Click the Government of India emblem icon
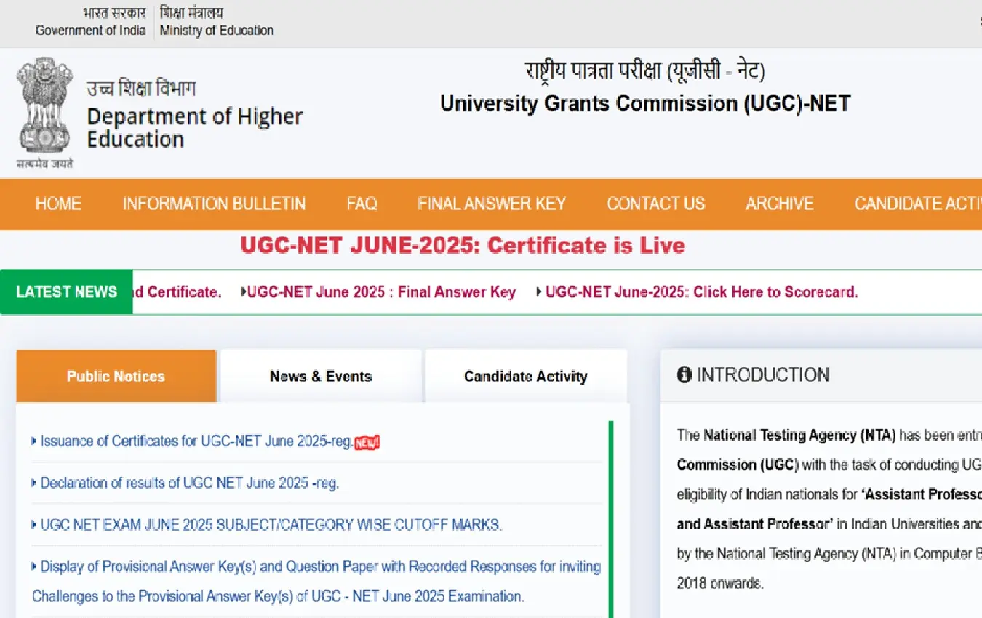982x618 pixels. [44, 109]
